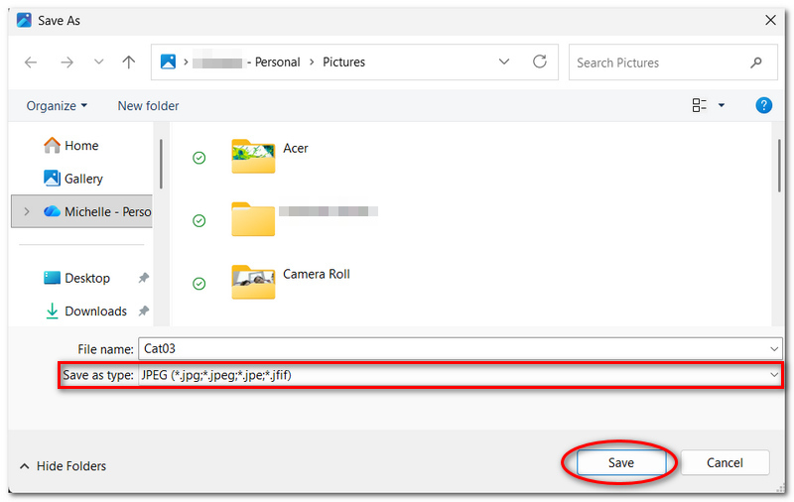
Task: Click the search magnifier icon
Action: (756, 63)
